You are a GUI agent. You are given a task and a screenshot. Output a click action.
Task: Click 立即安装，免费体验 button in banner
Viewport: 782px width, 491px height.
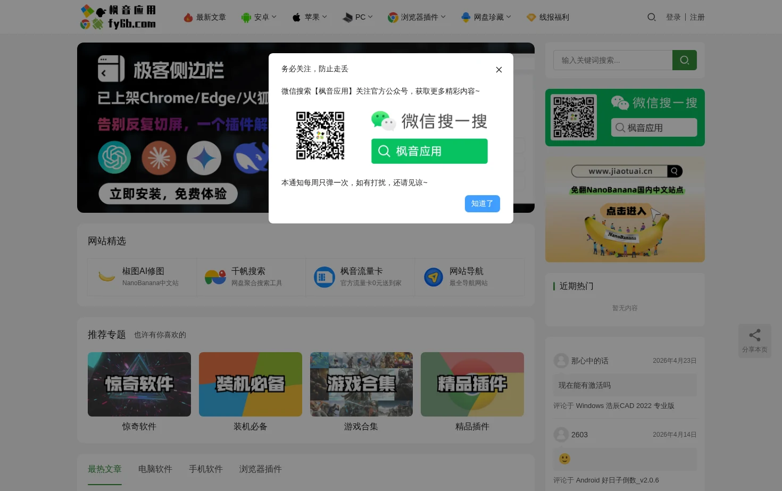pos(168,194)
